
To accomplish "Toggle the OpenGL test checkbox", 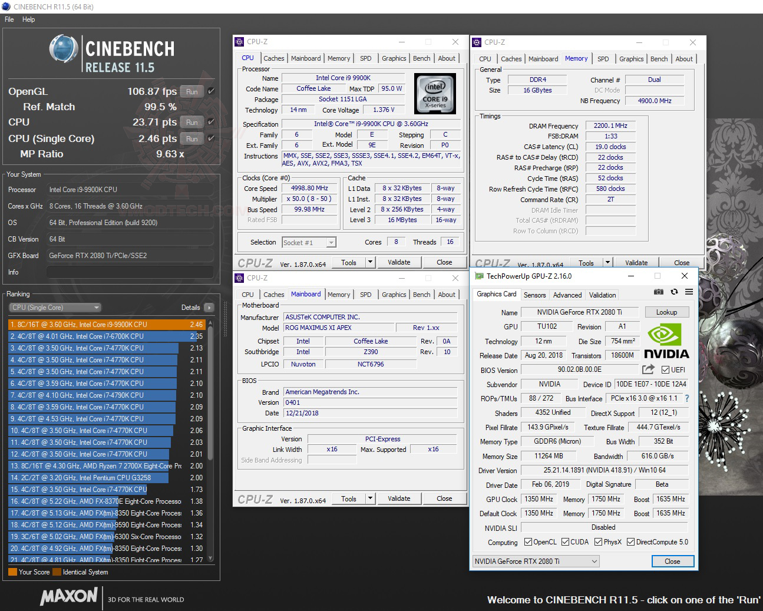I will 211,91.
